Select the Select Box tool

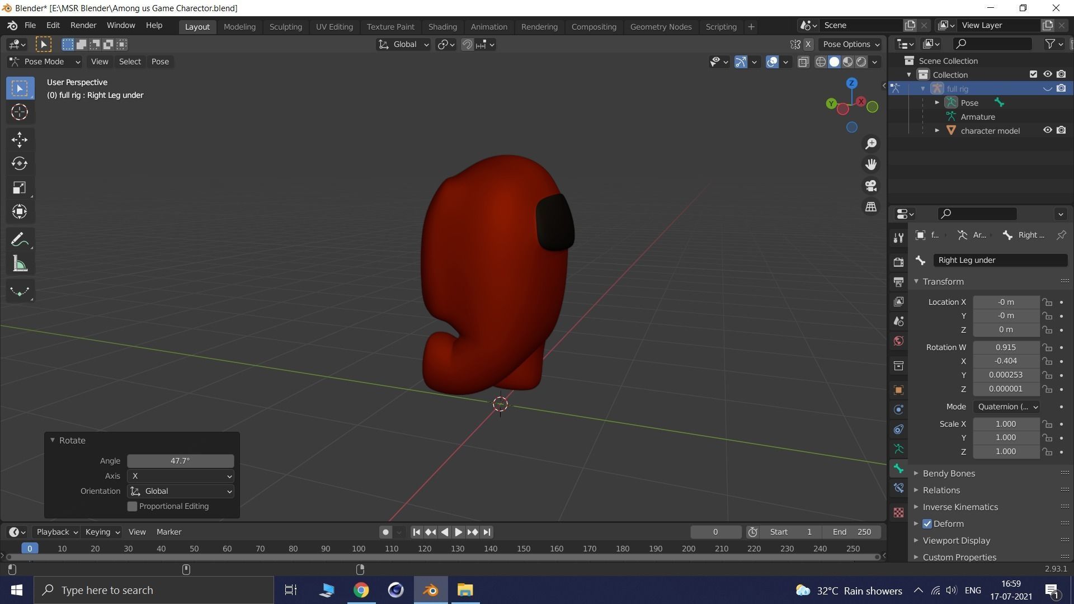click(x=20, y=88)
